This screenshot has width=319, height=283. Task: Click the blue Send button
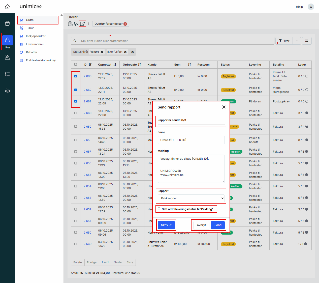click(218, 225)
